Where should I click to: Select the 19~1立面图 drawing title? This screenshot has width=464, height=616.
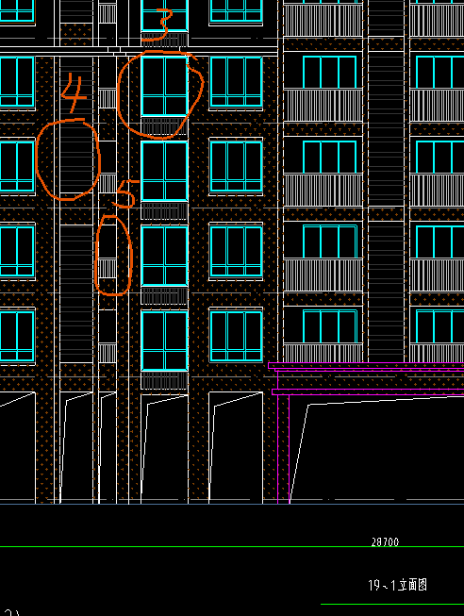pyautogui.click(x=398, y=585)
